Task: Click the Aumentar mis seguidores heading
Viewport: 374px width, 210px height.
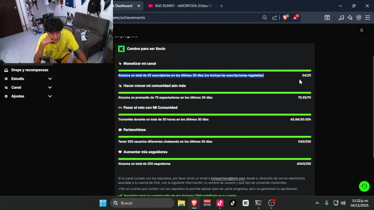Action: pos(145,152)
